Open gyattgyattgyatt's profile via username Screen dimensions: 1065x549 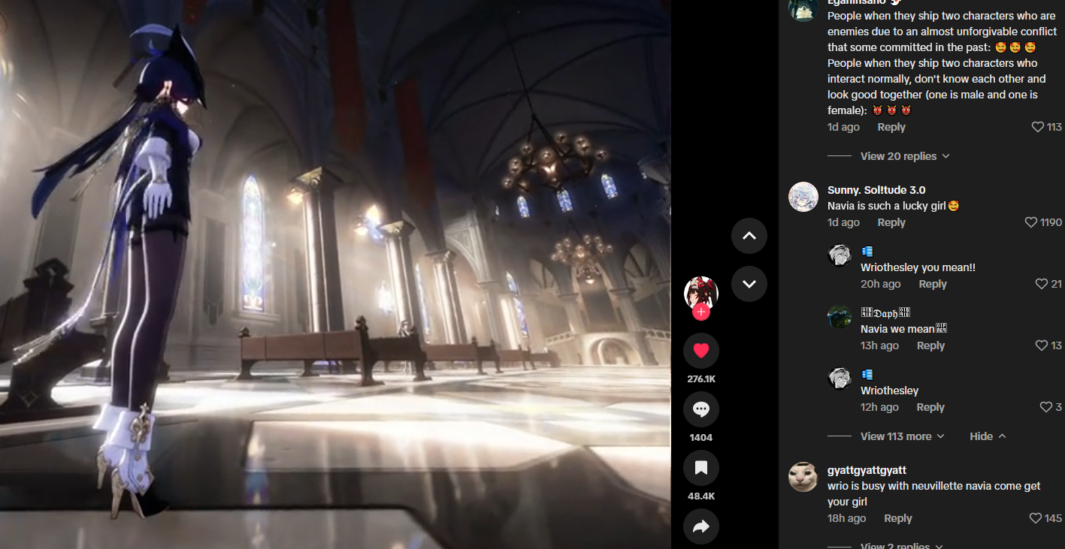tap(867, 470)
